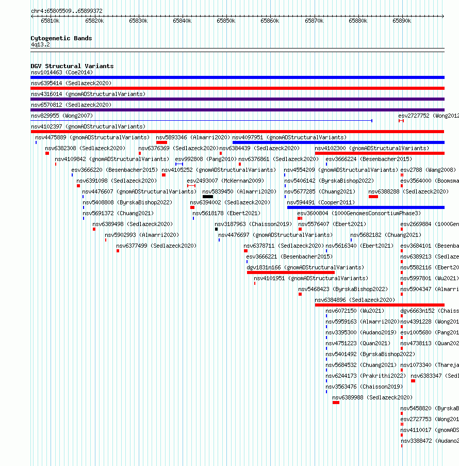Click nsv6244173 (Prakrithi2022) label
Viewport: 459px width, 466px height.
pyautogui.click(x=366, y=376)
